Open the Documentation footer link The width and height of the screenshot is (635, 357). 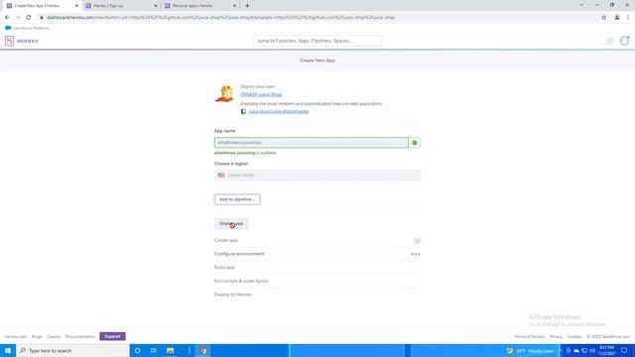80,336
